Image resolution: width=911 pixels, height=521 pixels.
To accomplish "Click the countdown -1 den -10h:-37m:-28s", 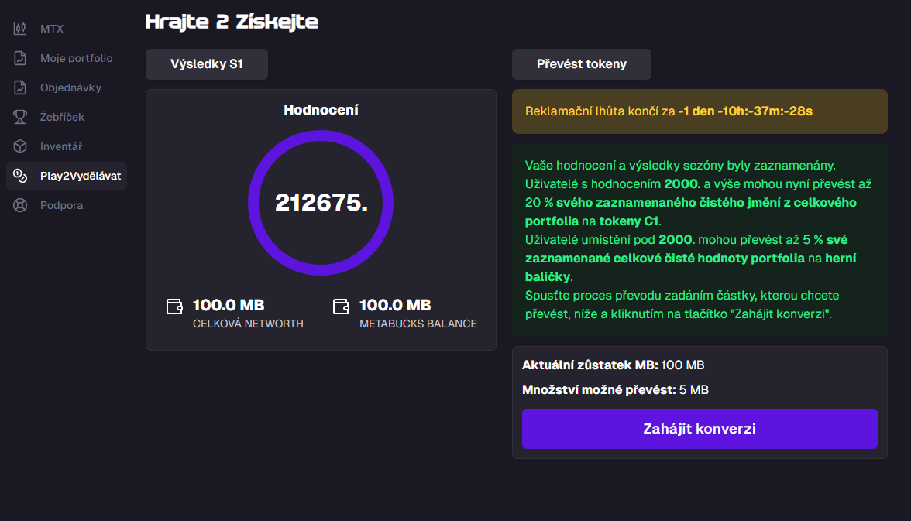I will [745, 111].
